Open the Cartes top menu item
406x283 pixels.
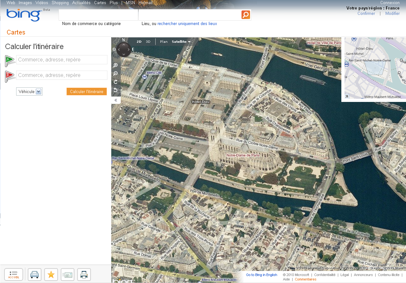coord(100,3)
